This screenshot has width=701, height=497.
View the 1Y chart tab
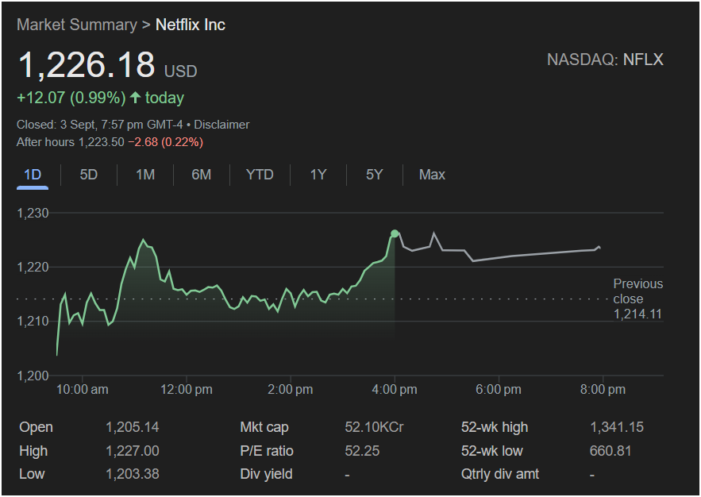(318, 175)
